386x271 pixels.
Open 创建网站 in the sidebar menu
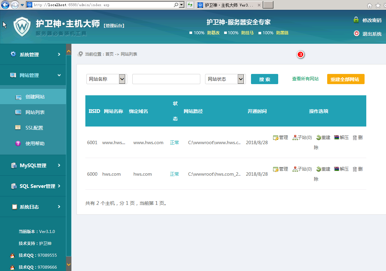tap(35, 97)
